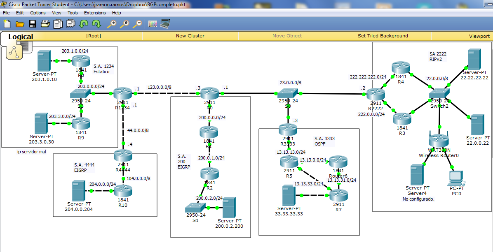The height and width of the screenshot is (252, 493).
Task: Open the Custom Devices Dialog icon
Action: tap(166, 24)
